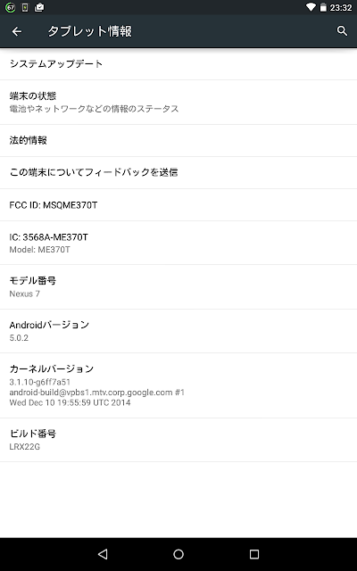Viewport: 357px width, 571px height.
Task: Tap Androidバージョン 5.0.2 entry
Action: pos(178,331)
